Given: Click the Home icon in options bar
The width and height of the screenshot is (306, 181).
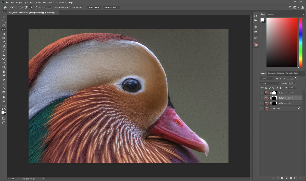Looking at the screenshot, I should [5, 7].
